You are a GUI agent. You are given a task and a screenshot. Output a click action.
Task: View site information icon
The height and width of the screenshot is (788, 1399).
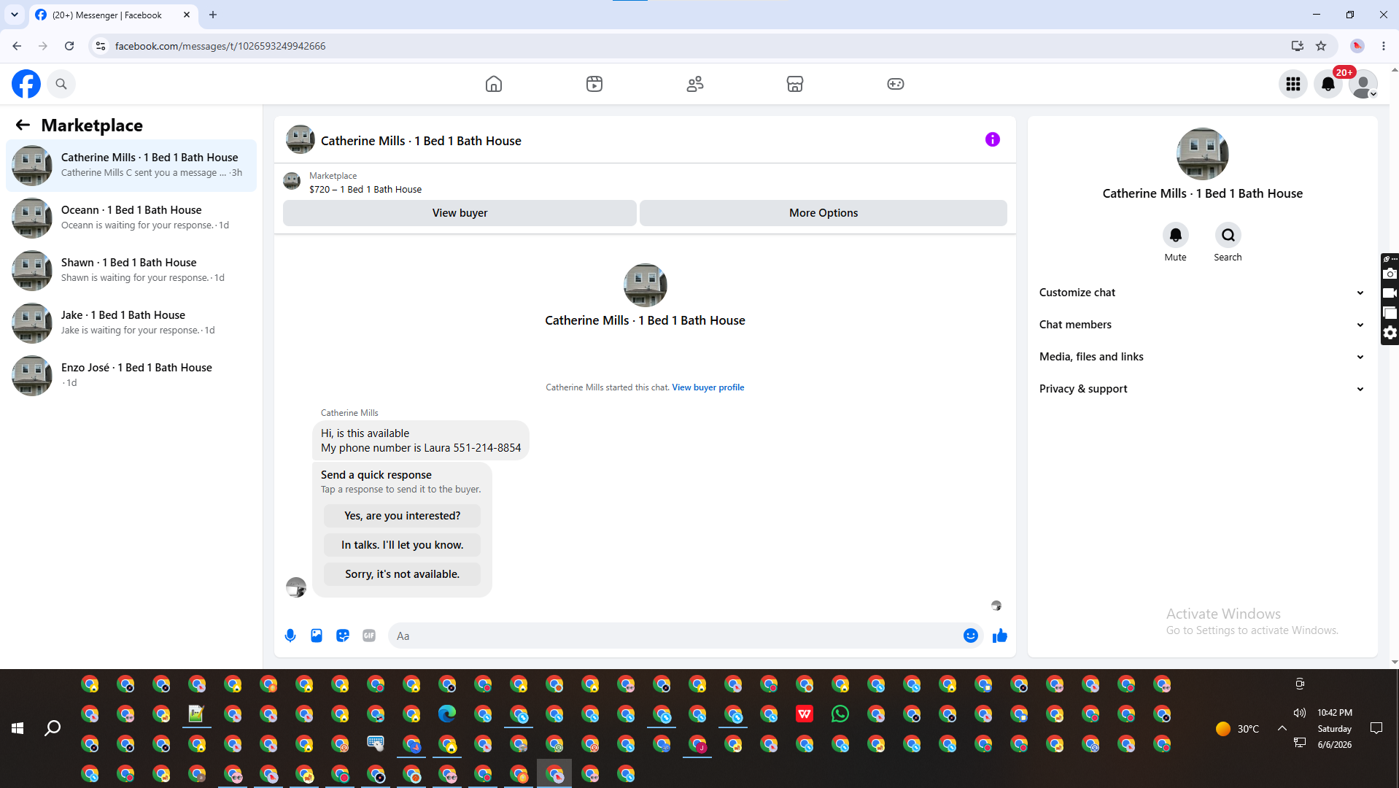pos(101,46)
